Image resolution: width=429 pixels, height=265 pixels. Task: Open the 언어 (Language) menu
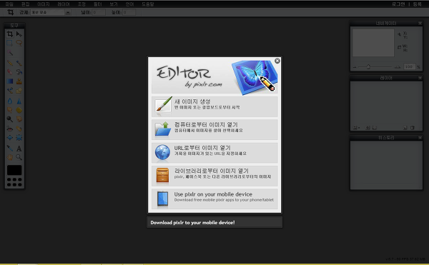[129, 4]
